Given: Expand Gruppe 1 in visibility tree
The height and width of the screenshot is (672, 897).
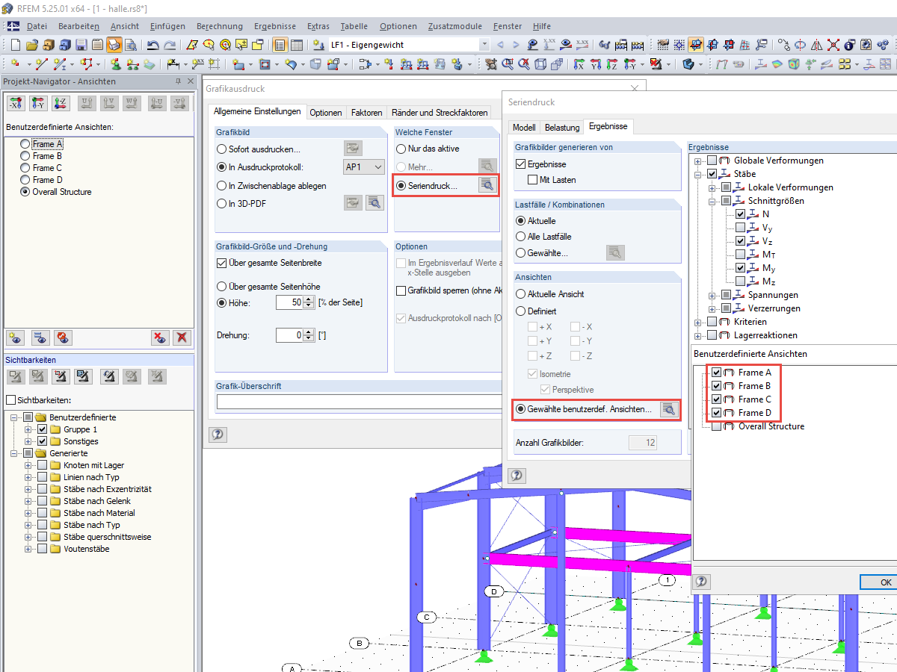Looking at the screenshot, I should click(x=28, y=429).
